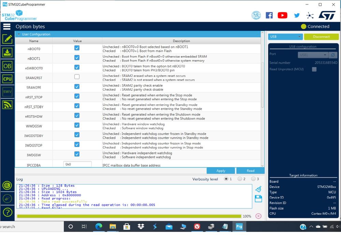Select verbosity level 3
The width and height of the screenshot is (341, 245).
[x=253, y=179]
